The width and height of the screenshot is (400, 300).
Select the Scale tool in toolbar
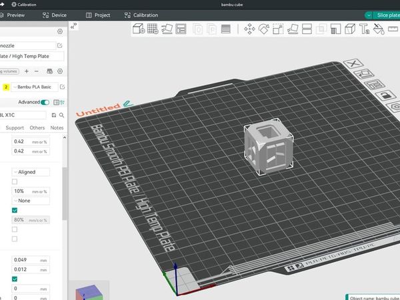tap(279, 29)
